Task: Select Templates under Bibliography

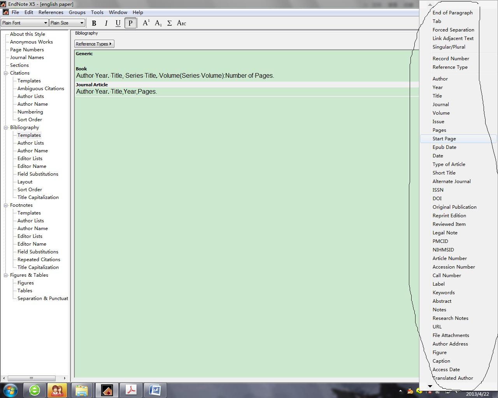Action: coord(29,135)
